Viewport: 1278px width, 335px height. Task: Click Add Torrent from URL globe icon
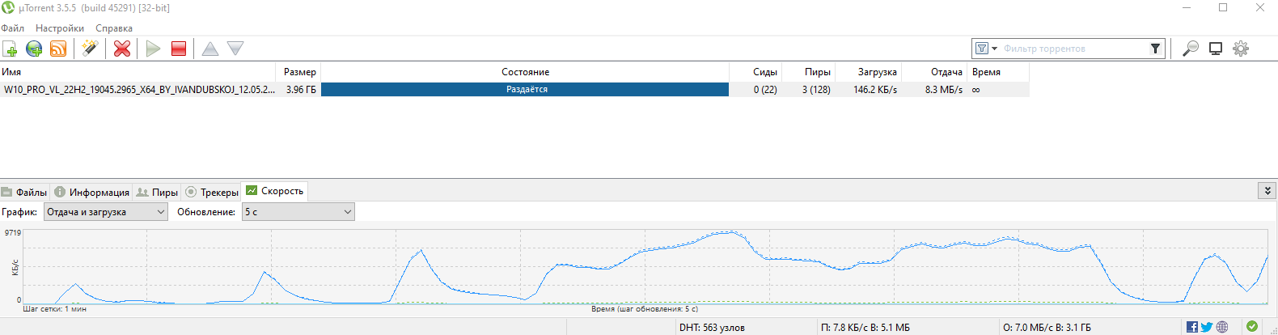(34, 49)
